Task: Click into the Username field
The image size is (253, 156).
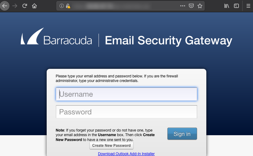Action: [x=126, y=94]
